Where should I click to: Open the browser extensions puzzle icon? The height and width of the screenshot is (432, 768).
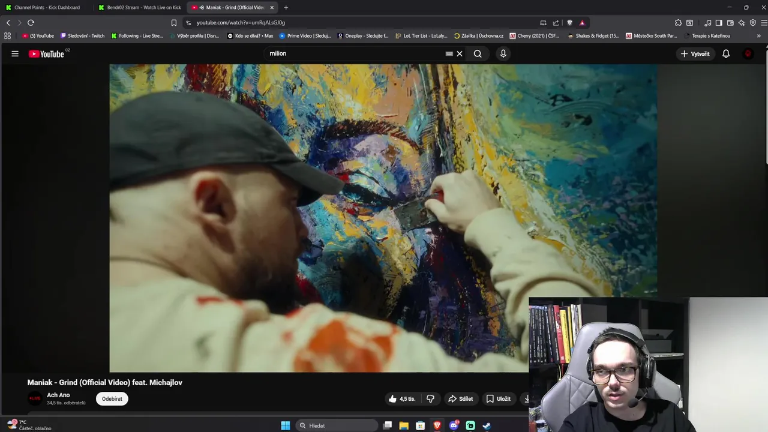pos(678,23)
